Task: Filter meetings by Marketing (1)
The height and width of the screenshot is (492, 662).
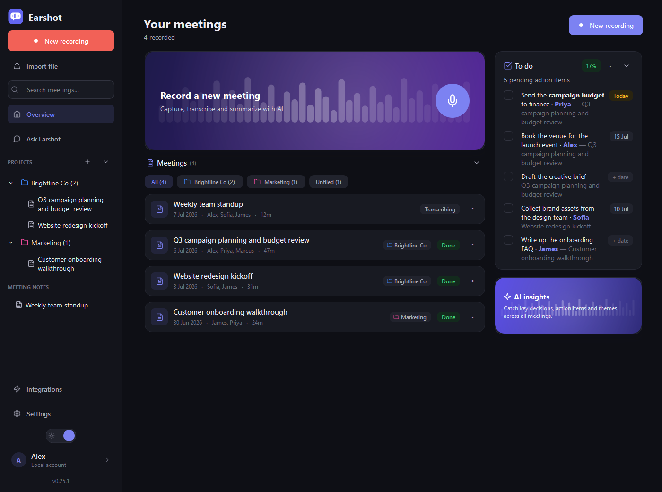Action: pyautogui.click(x=276, y=182)
